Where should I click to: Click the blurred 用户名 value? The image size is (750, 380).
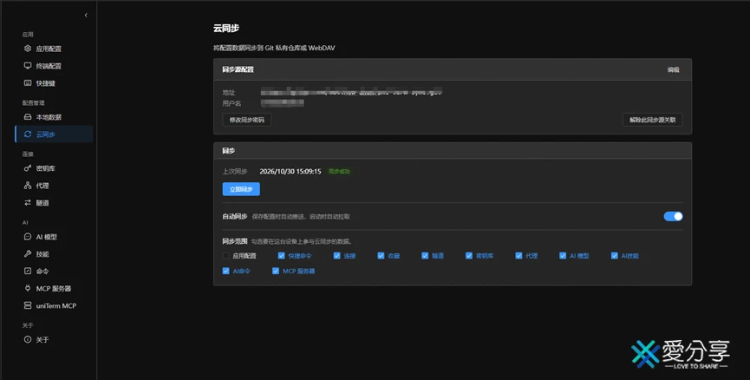point(282,103)
